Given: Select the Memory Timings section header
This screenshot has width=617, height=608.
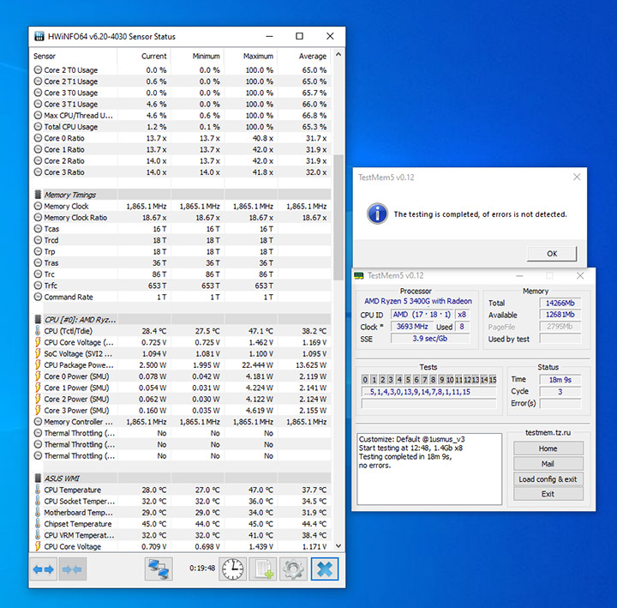Looking at the screenshot, I should [70, 195].
